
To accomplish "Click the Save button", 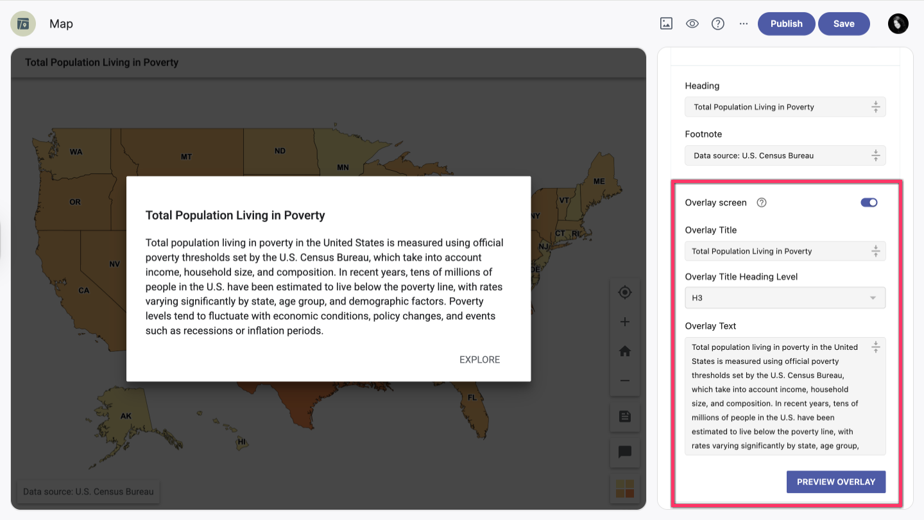I will coord(844,24).
